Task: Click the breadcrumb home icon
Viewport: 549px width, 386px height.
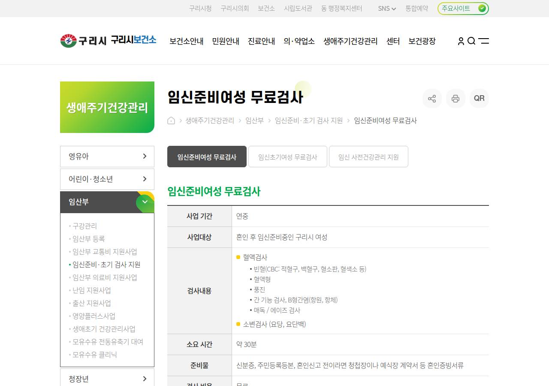Action: coord(171,121)
